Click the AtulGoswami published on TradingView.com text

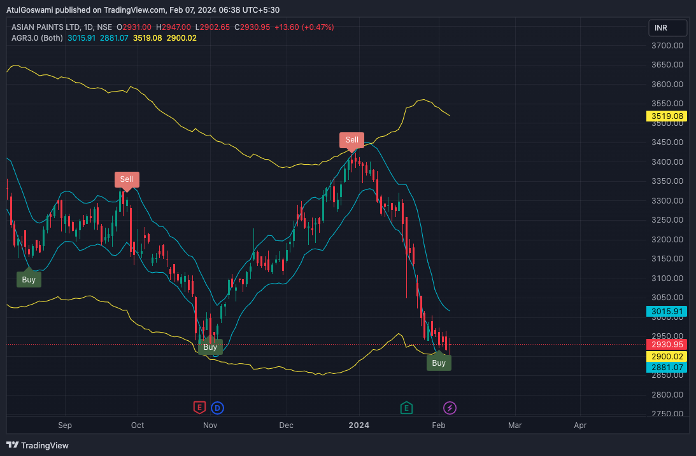[85, 10]
